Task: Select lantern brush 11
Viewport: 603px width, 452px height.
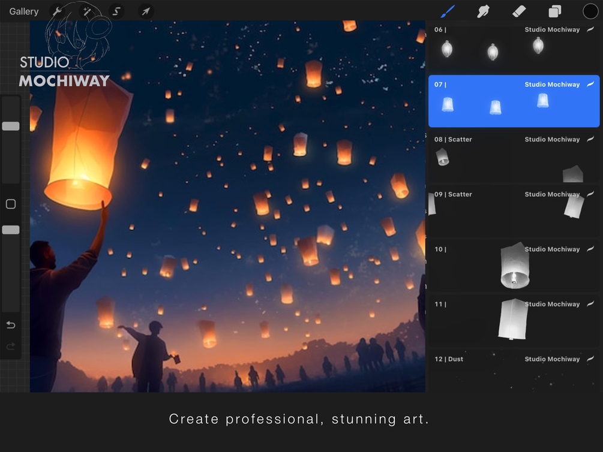Action: (514, 321)
